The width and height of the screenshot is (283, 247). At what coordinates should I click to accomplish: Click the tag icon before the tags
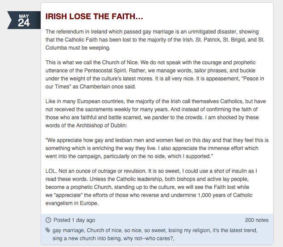click(48, 230)
